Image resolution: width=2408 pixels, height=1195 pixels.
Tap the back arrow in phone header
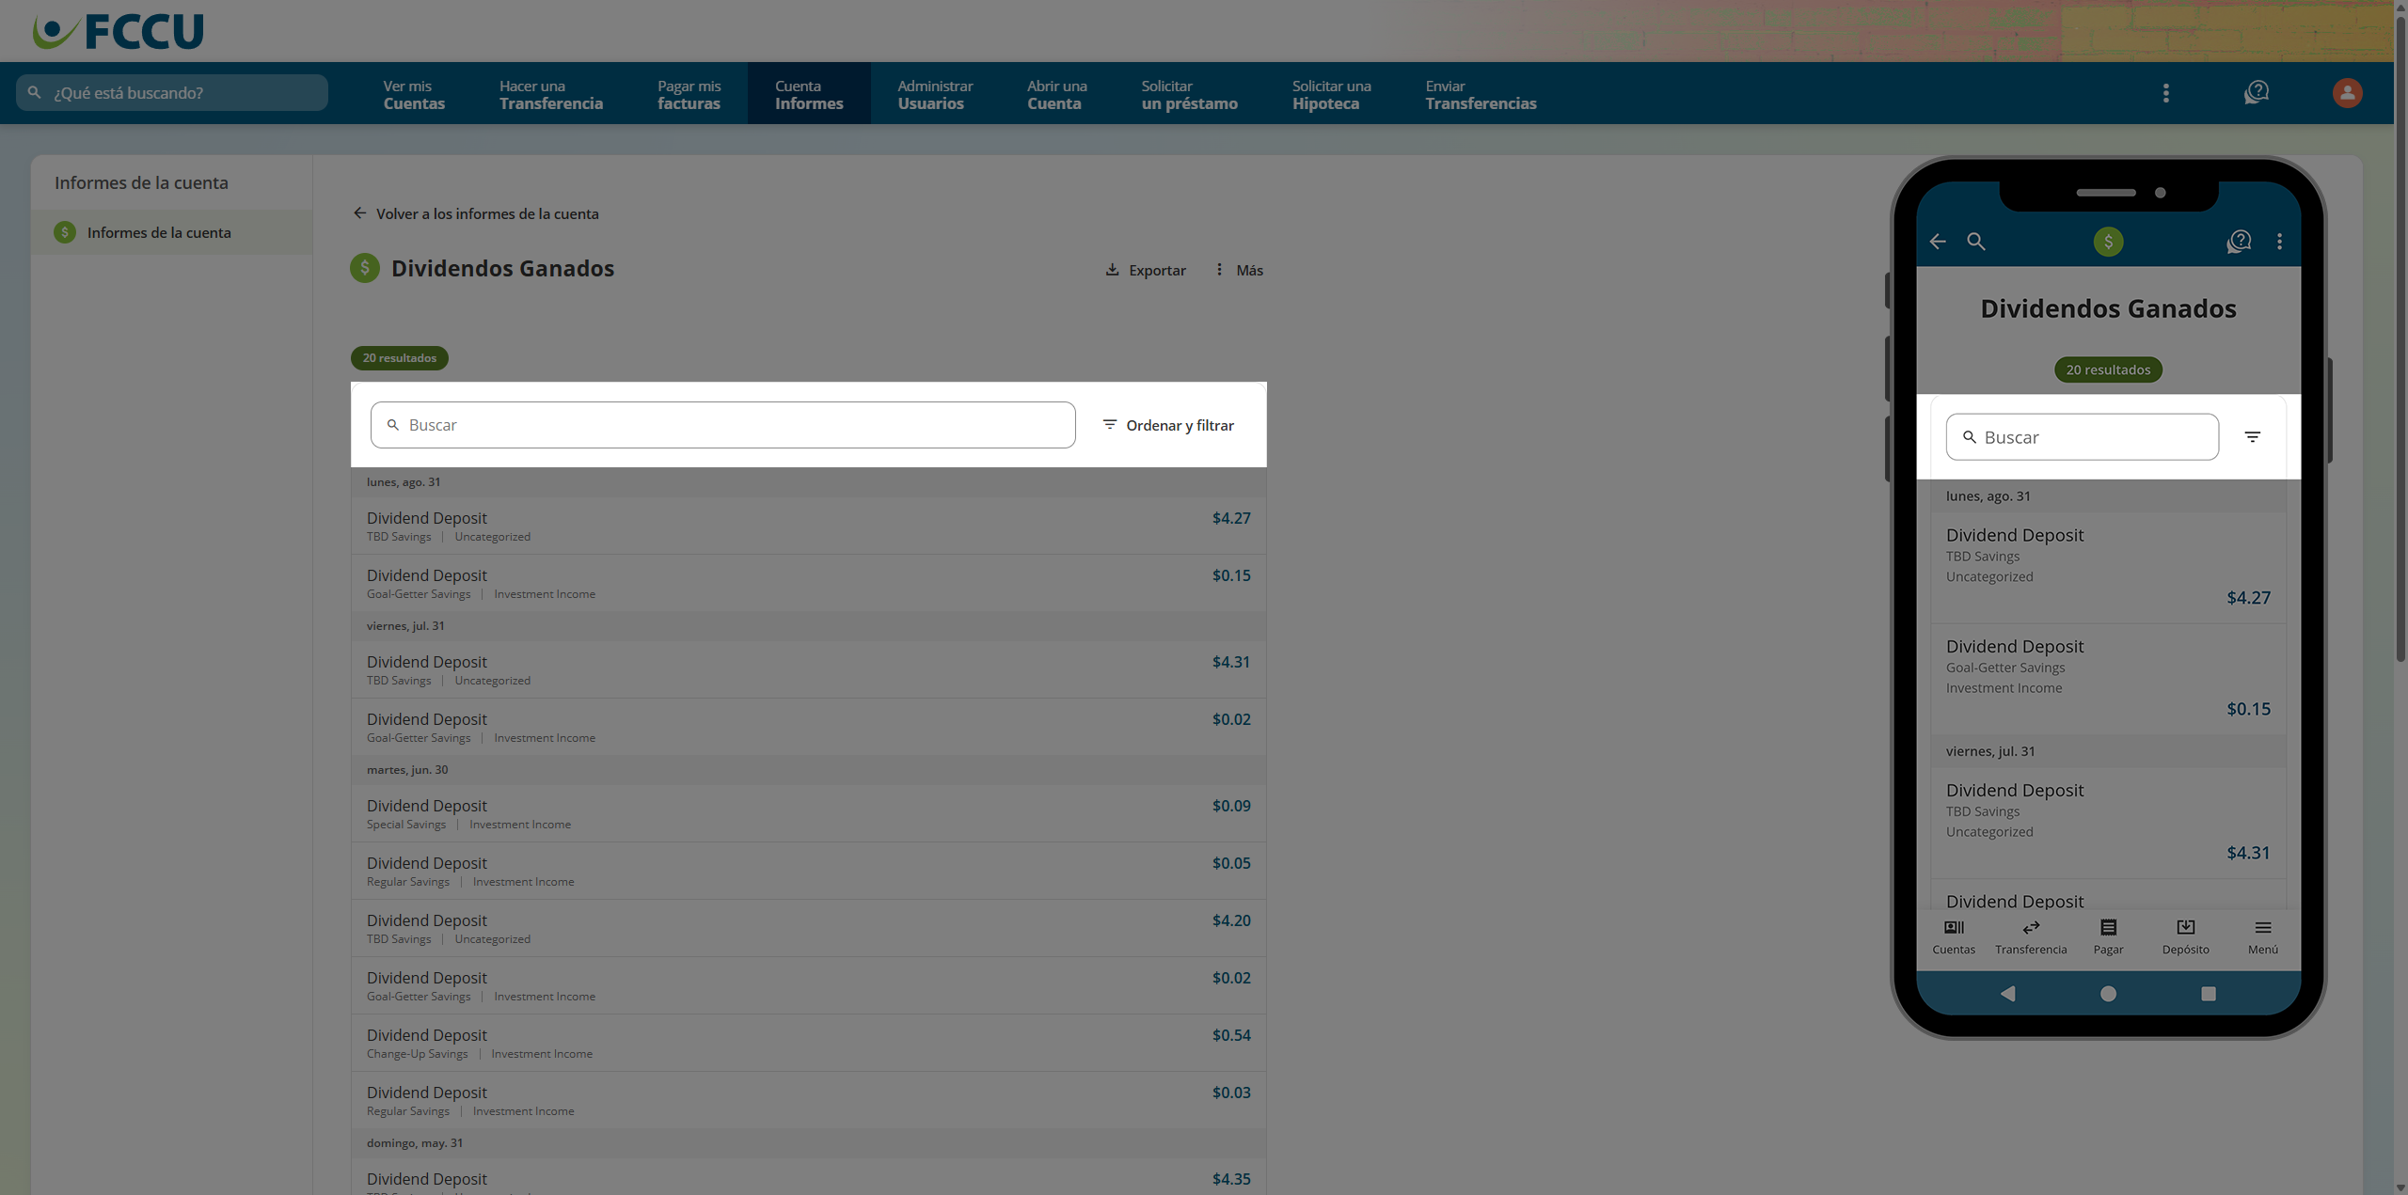click(1938, 242)
